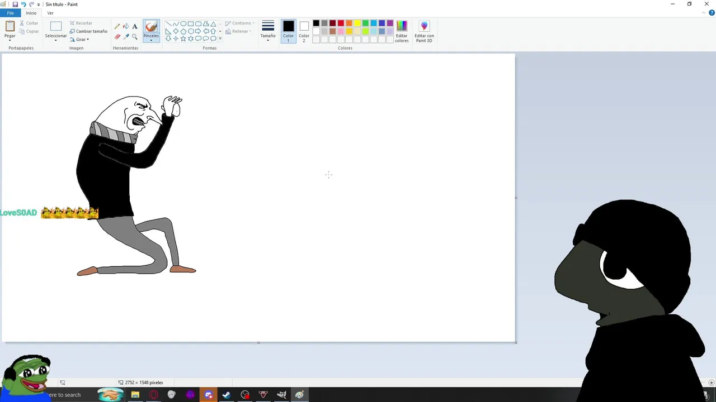Viewport: 716px width, 402px height.
Task: Choose the polygon shape
Action: tap(206, 24)
